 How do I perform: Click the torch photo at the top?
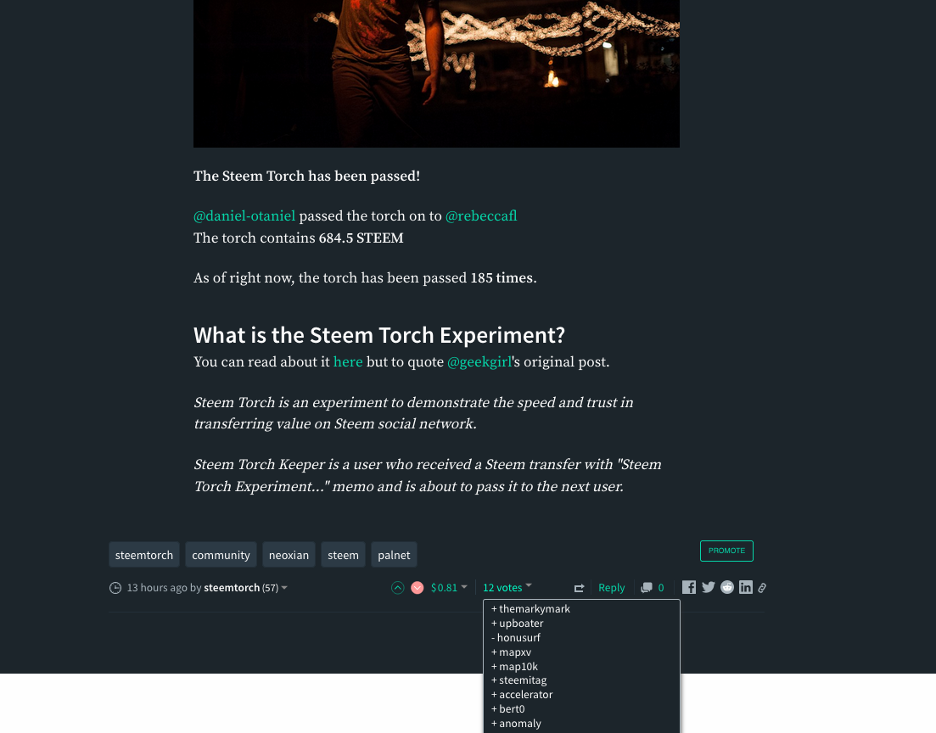click(436, 74)
